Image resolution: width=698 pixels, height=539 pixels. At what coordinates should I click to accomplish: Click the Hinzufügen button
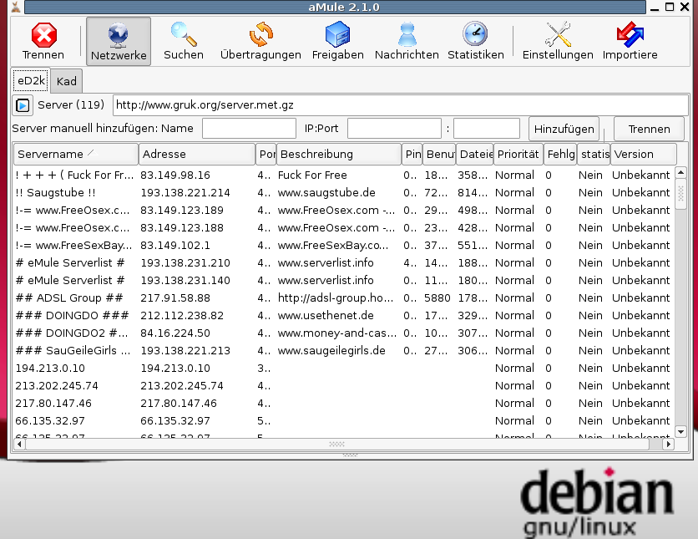point(564,129)
